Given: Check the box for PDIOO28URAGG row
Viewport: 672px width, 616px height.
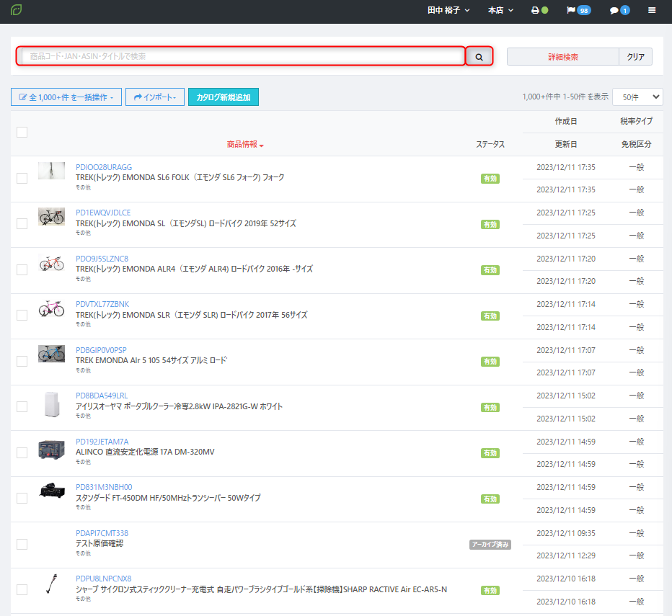Looking at the screenshot, I should point(22,178).
